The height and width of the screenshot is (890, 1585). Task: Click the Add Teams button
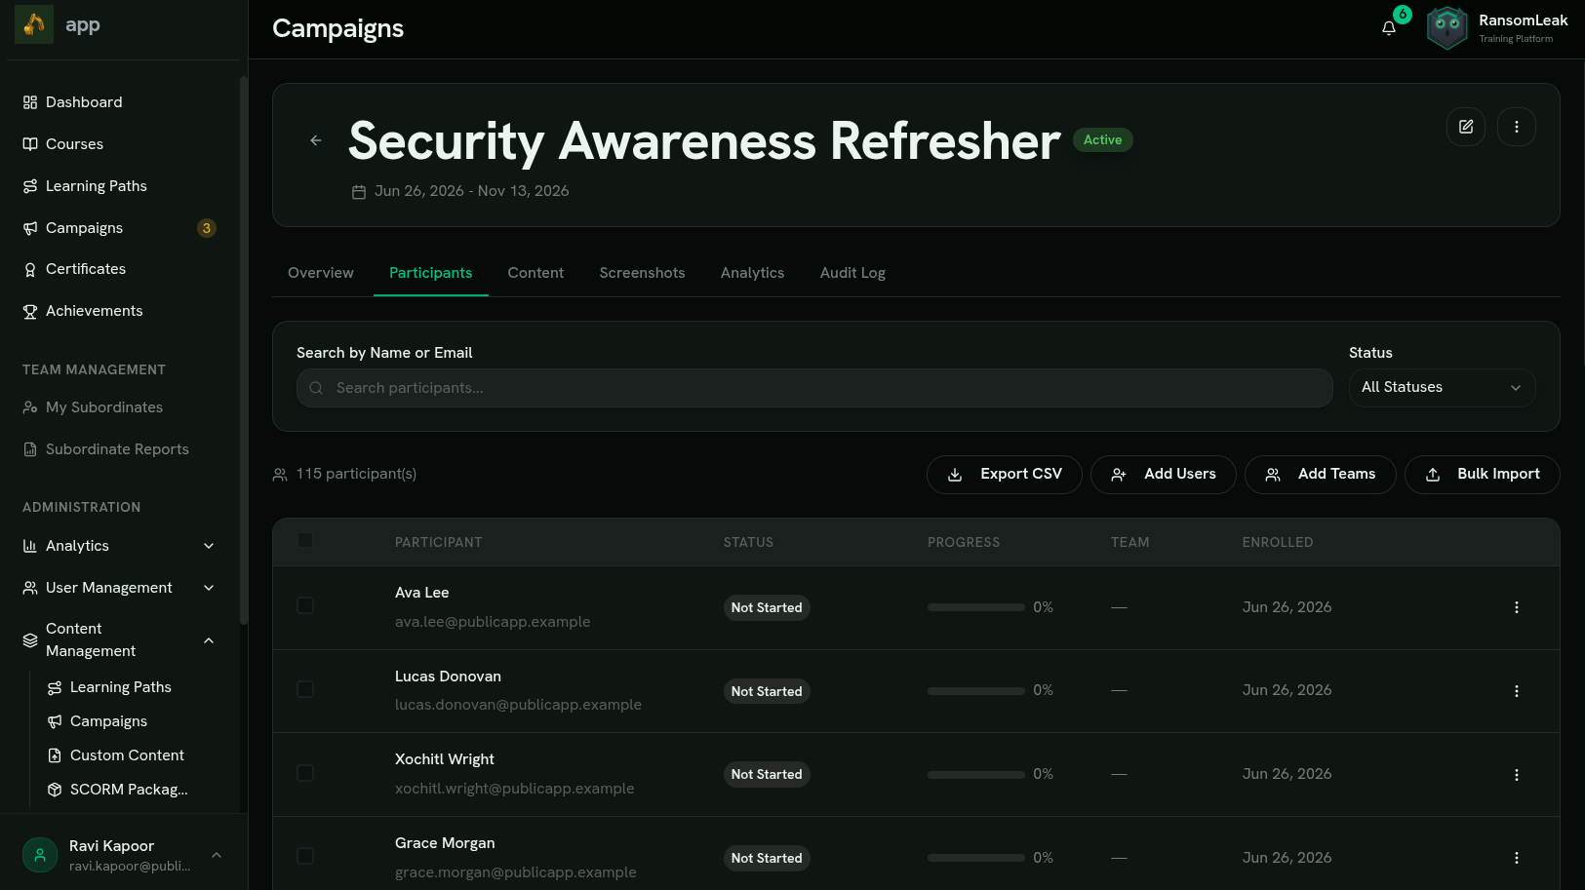click(x=1320, y=475)
